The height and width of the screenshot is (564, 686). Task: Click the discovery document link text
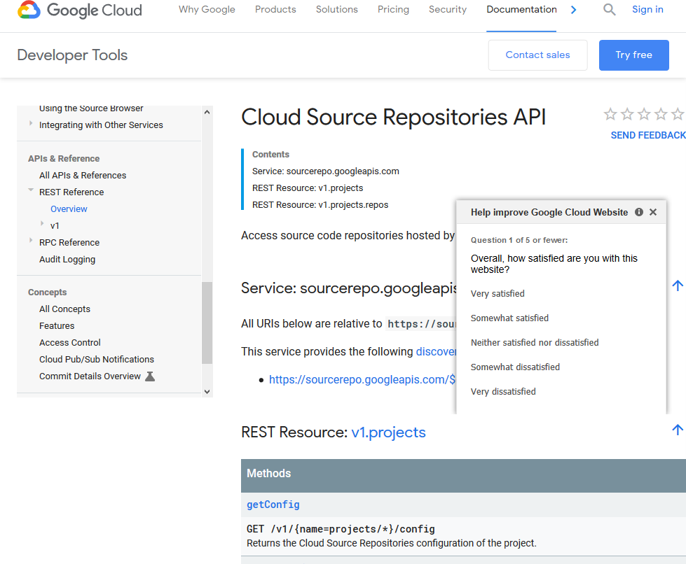tap(436, 352)
